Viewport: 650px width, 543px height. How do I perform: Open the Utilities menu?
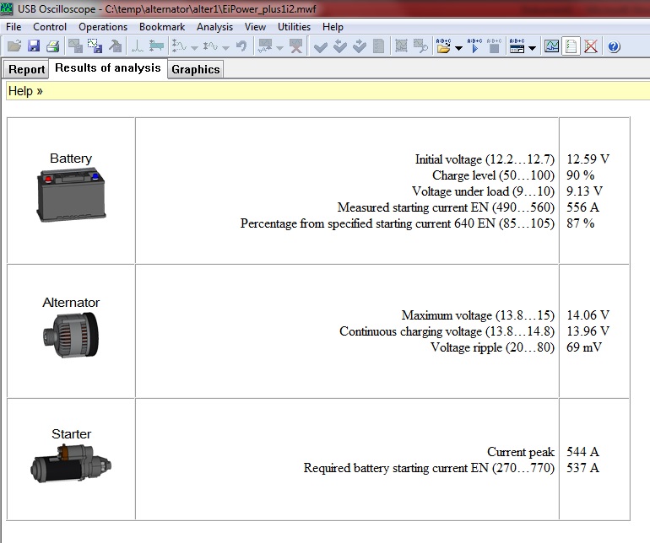click(x=294, y=27)
